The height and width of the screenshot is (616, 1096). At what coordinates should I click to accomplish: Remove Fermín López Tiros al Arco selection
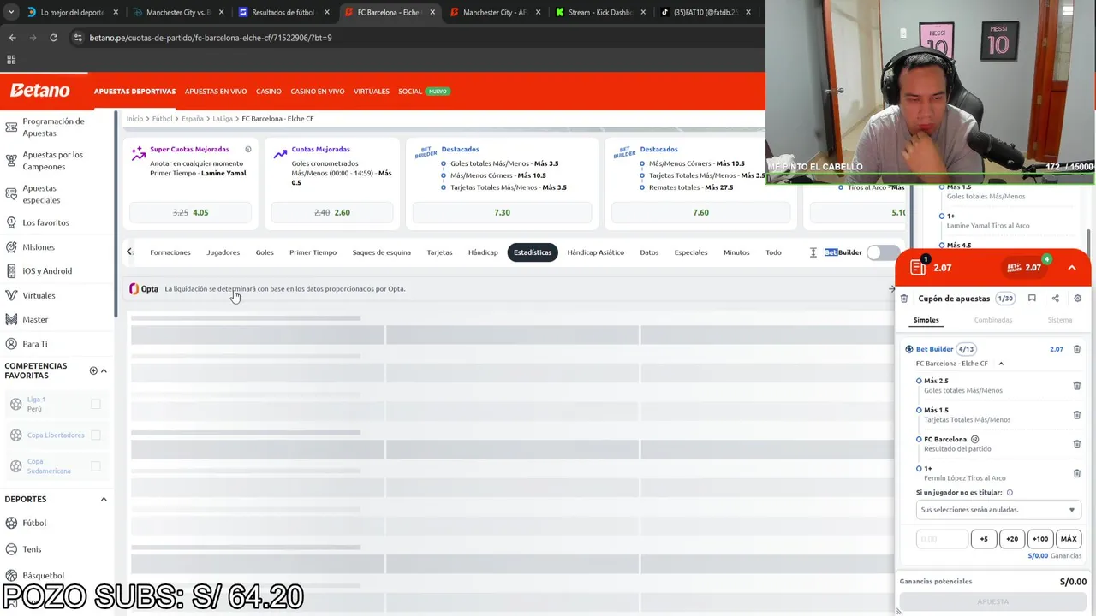coord(1077,473)
